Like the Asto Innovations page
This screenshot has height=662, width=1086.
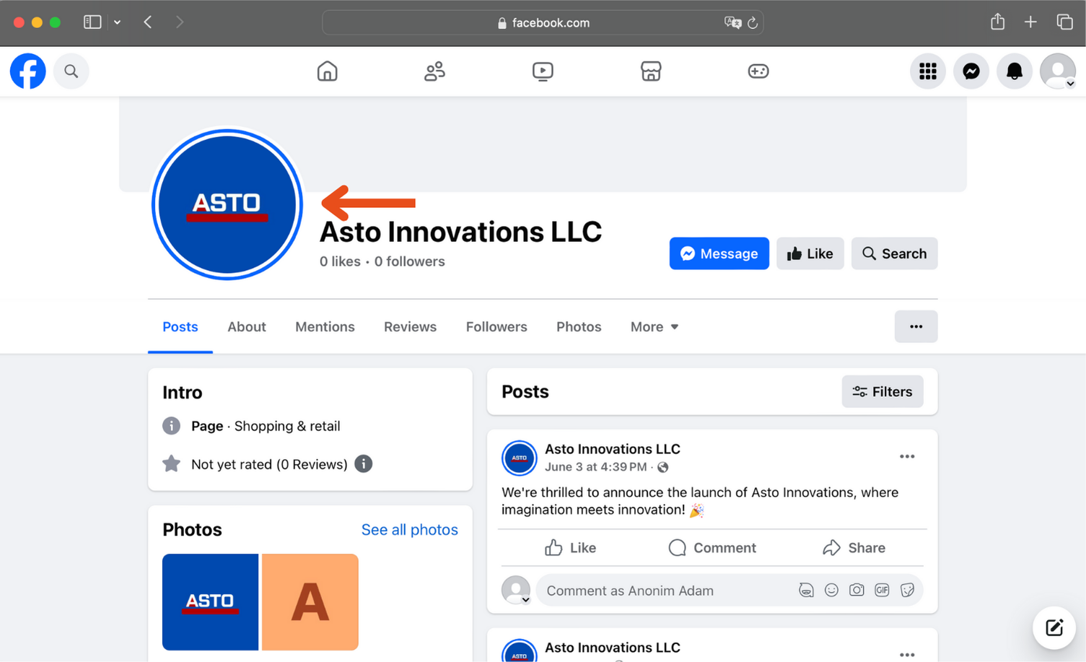pos(810,253)
